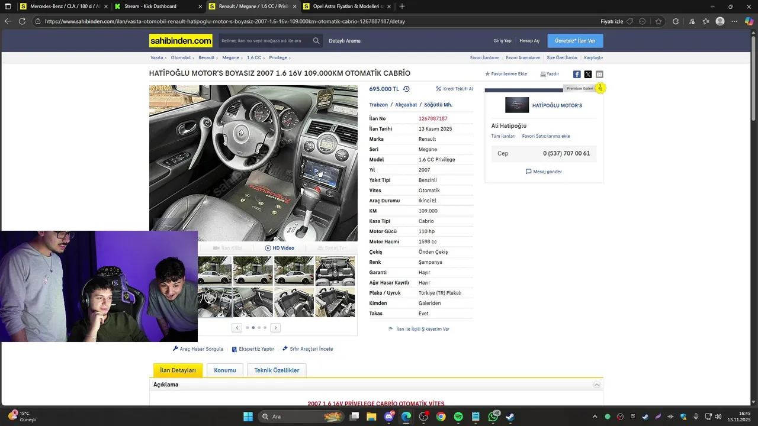This screenshot has width=758, height=426.
Task: Reload the page with refresh icon
Action: pos(22,21)
